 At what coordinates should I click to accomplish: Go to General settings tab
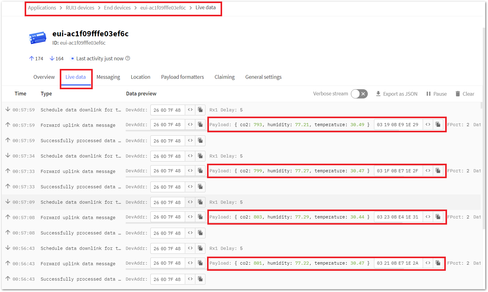[x=263, y=77]
